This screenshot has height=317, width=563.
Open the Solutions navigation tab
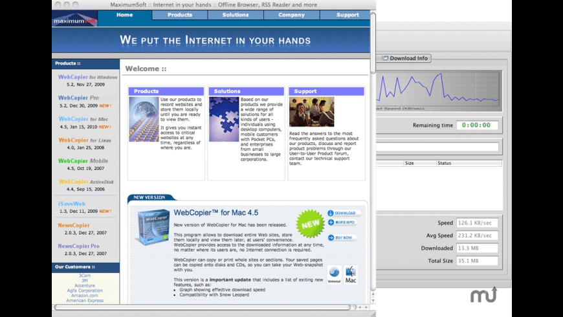(x=236, y=15)
